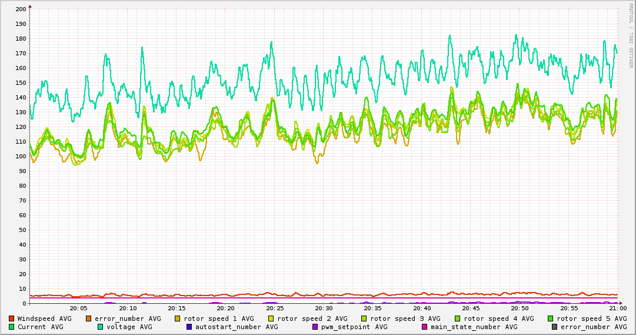Select the 'autostart_number AVG' legend text
Image resolution: width=636 pixels, height=335 pixels.
click(237, 327)
